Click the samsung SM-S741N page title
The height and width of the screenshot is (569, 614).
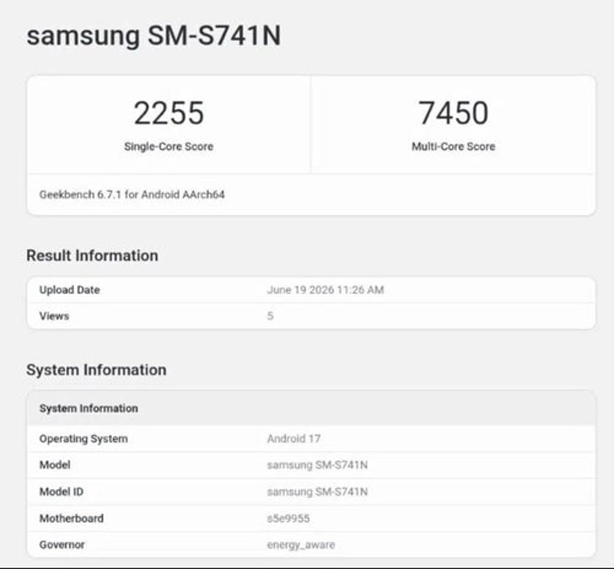pos(153,36)
